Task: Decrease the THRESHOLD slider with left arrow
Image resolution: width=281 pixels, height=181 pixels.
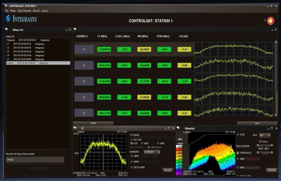Action: tap(258, 152)
